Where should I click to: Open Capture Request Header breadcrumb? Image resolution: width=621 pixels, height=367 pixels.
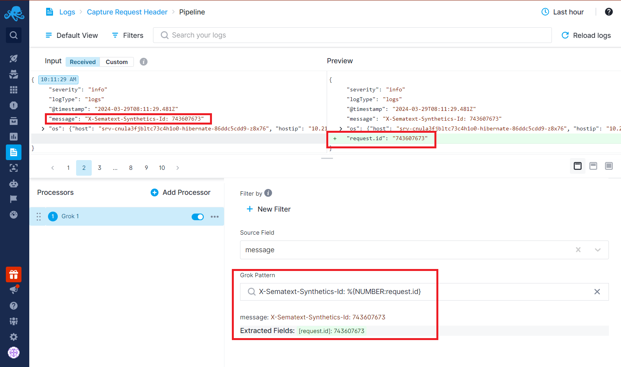pyautogui.click(x=127, y=12)
